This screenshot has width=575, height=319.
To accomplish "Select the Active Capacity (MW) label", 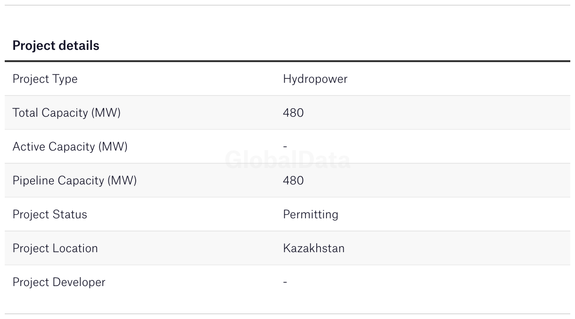I will [70, 146].
